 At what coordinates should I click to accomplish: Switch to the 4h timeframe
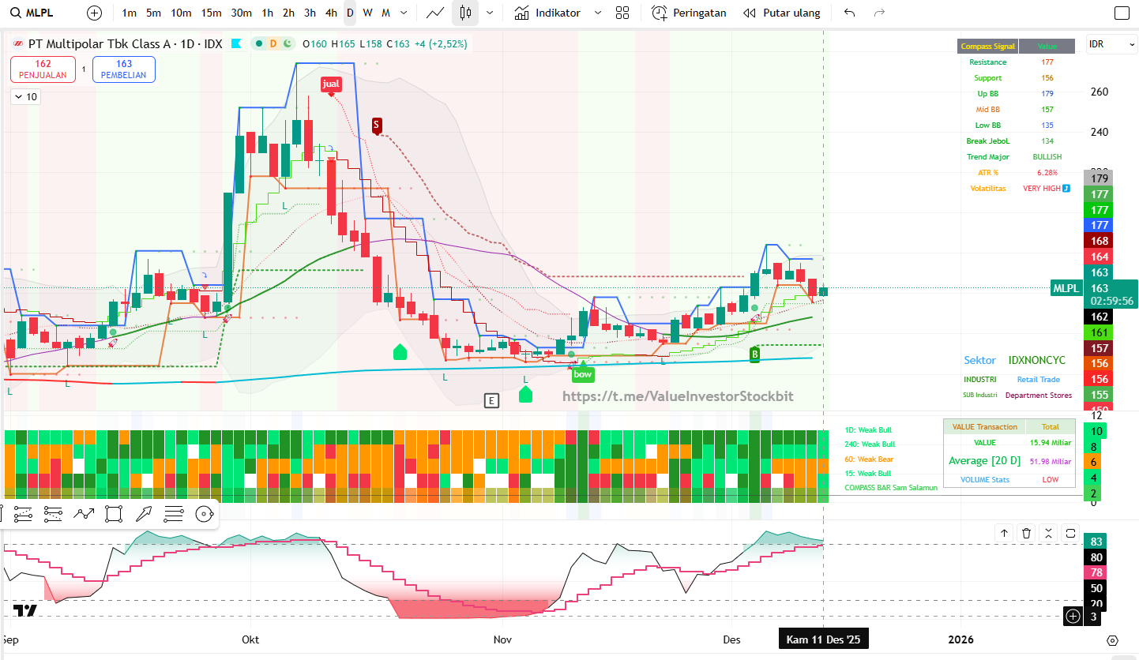331,13
